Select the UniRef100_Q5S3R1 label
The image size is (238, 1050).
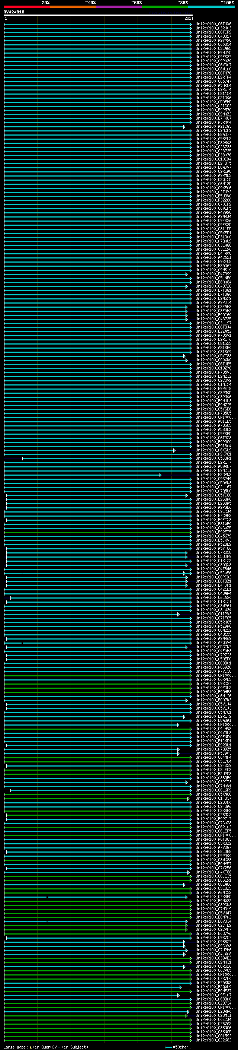click(x=213, y=458)
